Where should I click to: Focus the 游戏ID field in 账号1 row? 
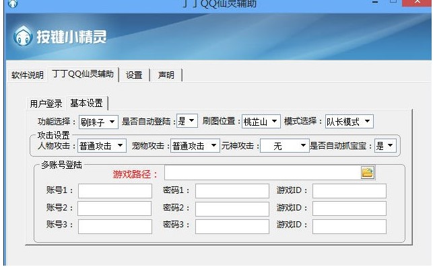click(x=349, y=191)
